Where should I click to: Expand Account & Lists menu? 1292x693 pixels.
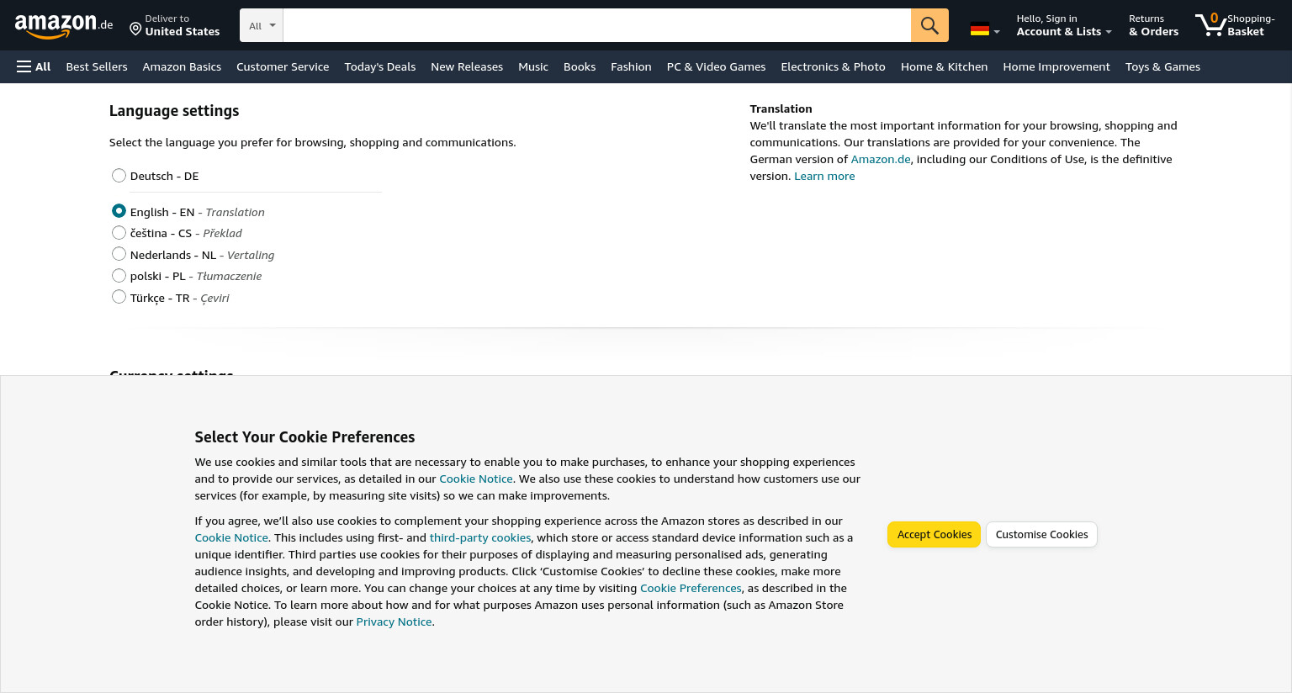point(1064,25)
